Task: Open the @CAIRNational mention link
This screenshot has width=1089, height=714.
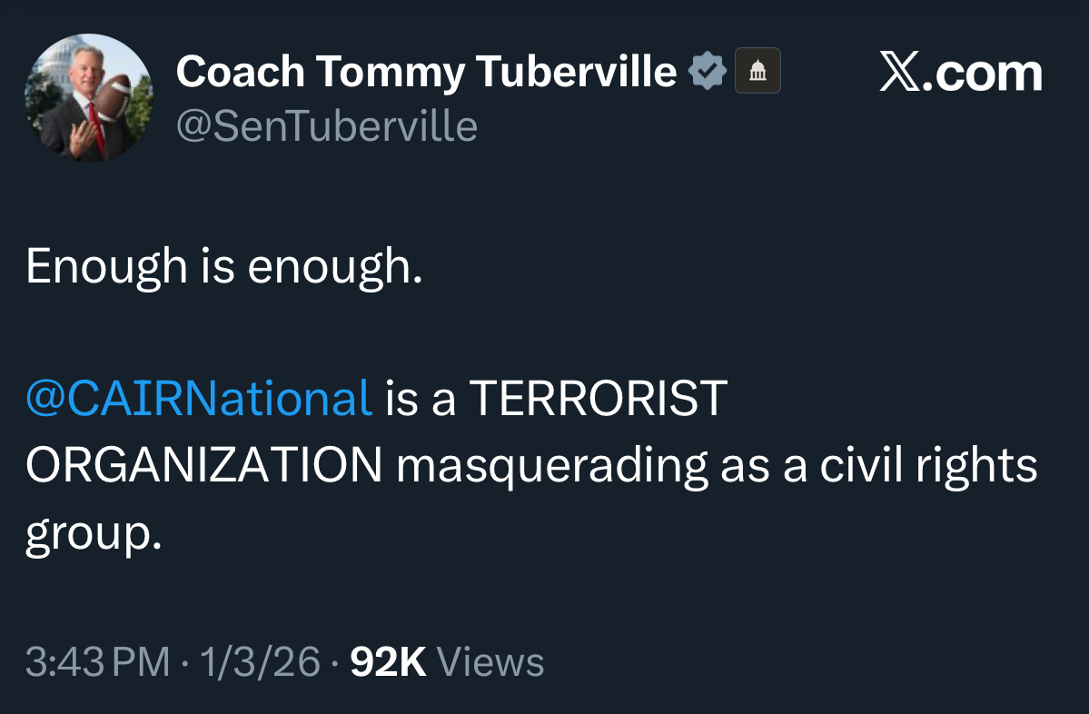Action: (x=199, y=398)
